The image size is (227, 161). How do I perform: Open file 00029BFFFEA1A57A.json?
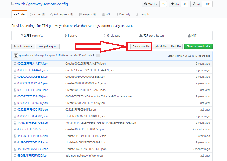point(33,64)
